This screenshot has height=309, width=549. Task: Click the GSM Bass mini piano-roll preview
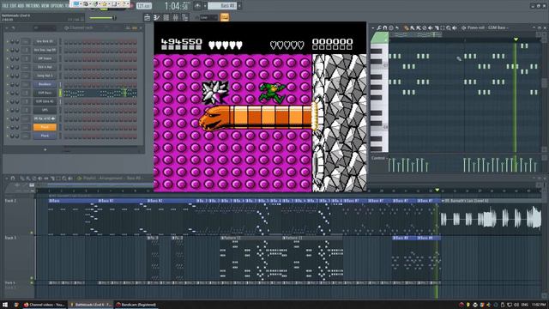[x=100, y=93]
